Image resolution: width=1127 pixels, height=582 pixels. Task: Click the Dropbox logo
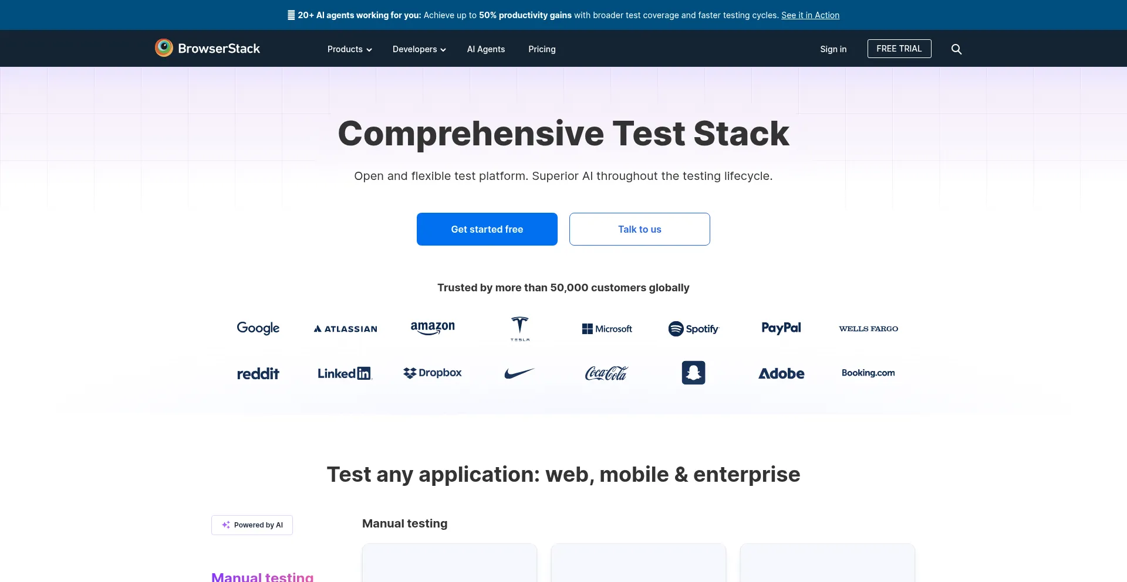(x=433, y=373)
